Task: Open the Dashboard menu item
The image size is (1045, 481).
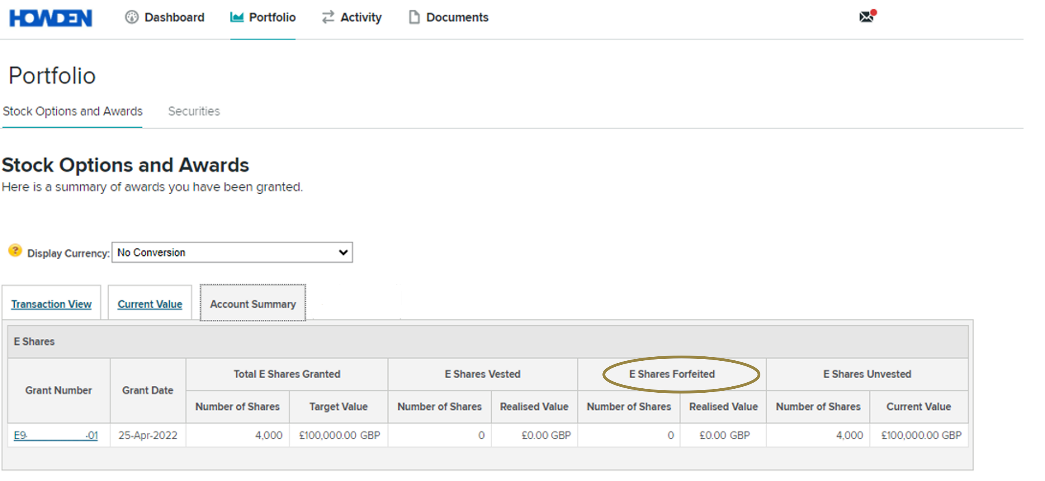Action: (x=174, y=18)
